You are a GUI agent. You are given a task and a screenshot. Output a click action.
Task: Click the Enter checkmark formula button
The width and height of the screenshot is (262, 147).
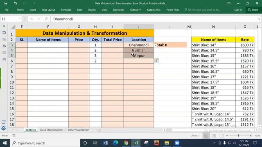pyautogui.click(x=39, y=19)
